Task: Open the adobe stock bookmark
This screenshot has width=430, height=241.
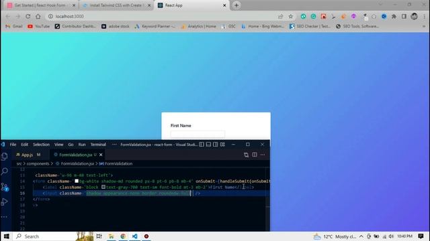Action: pos(116,26)
